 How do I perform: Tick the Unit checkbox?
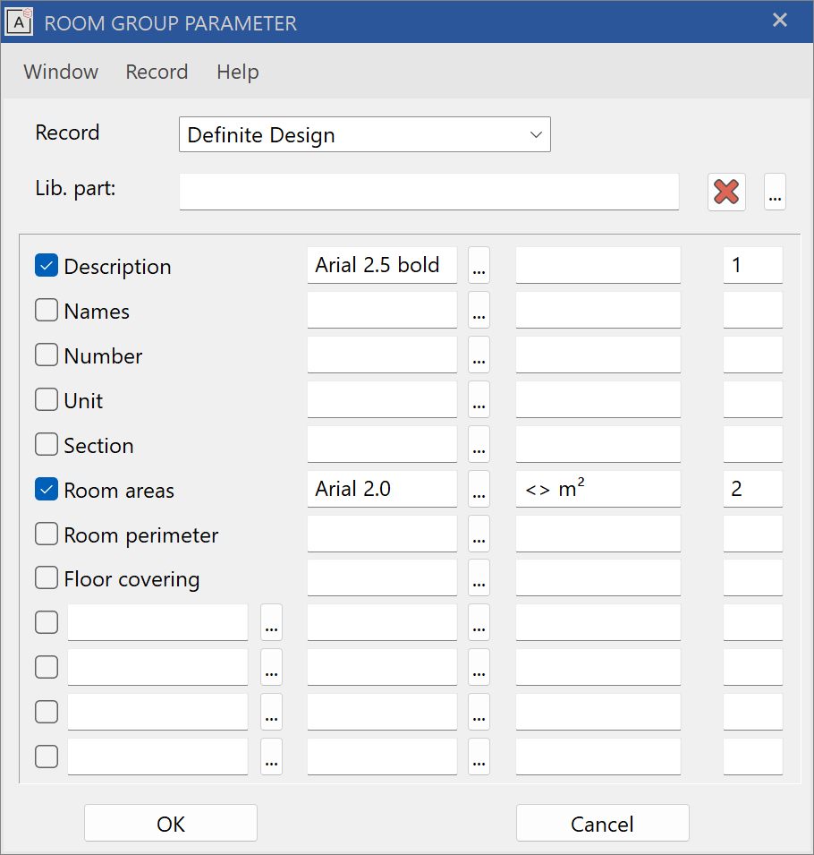click(x=47, y=399)
